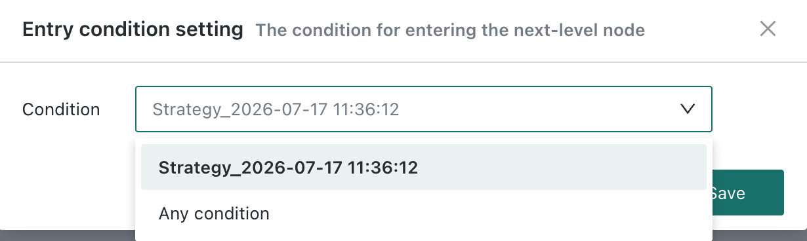Select the highlighted Strategy_2026-07-17 11:36:12 option
Image resolution: width=807 pixels, height=241 pixels.
coord(424,168)
